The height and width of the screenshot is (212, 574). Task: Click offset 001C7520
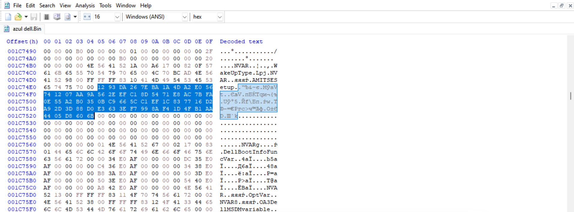coord(22,116)
